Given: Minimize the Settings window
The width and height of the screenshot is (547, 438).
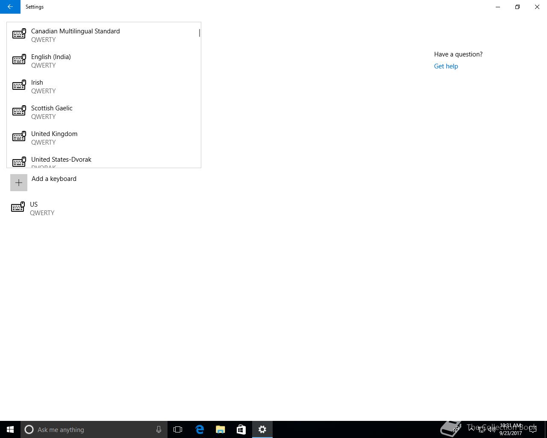Looking at the screenshot, I should point(498,7).
